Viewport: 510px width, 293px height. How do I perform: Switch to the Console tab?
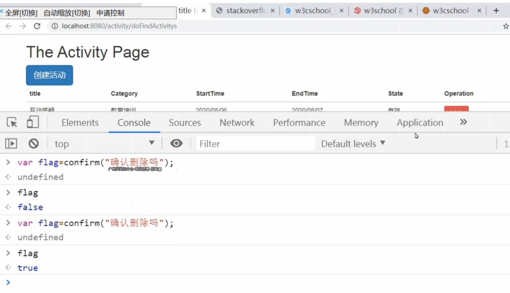[x=134, y=122]
